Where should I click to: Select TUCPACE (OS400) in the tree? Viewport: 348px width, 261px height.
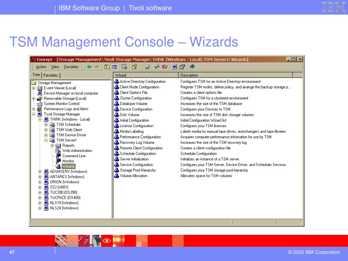point(65,197)
